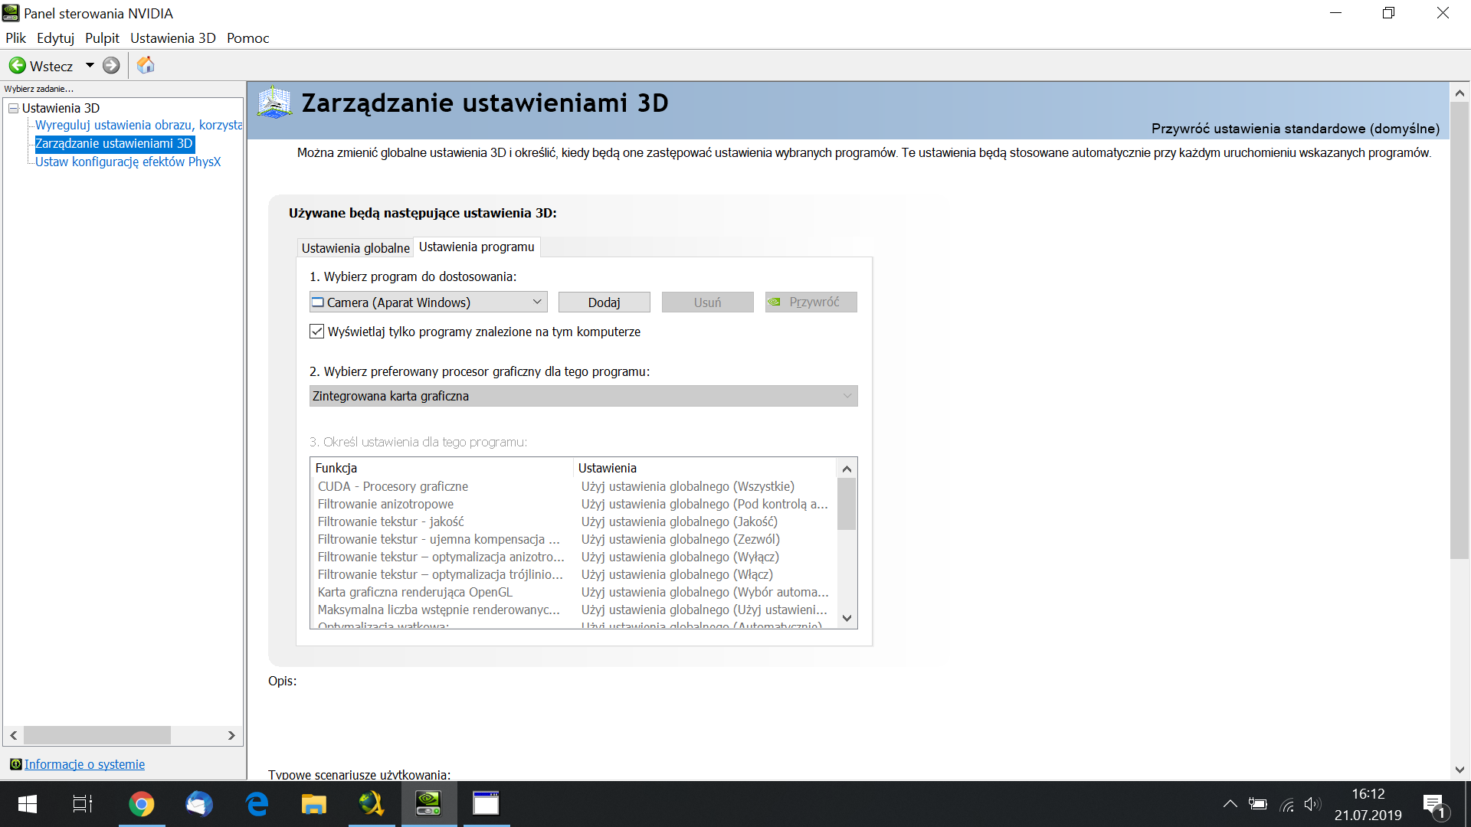Click the Przywróć button with NVIDIA icon
Screen dimensions: 1471x827
(x=811, y=302)
